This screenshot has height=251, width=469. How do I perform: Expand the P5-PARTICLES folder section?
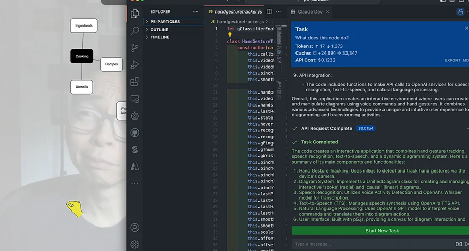[x=174, y=22]
